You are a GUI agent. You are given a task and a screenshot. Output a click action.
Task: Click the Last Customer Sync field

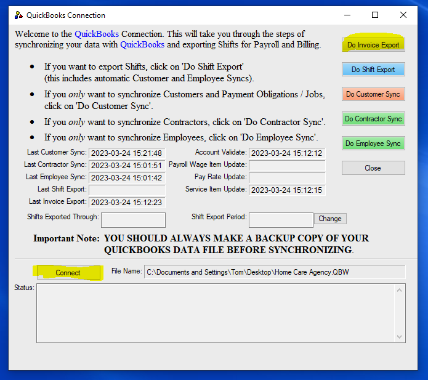pyautogui.click(x=127, y=153)
